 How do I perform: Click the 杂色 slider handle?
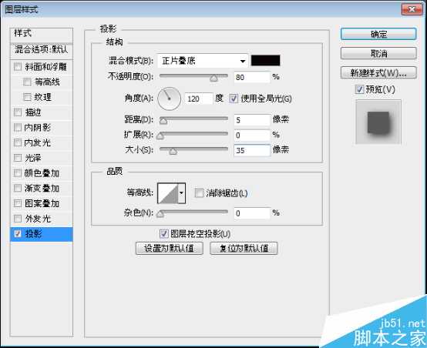160,214
